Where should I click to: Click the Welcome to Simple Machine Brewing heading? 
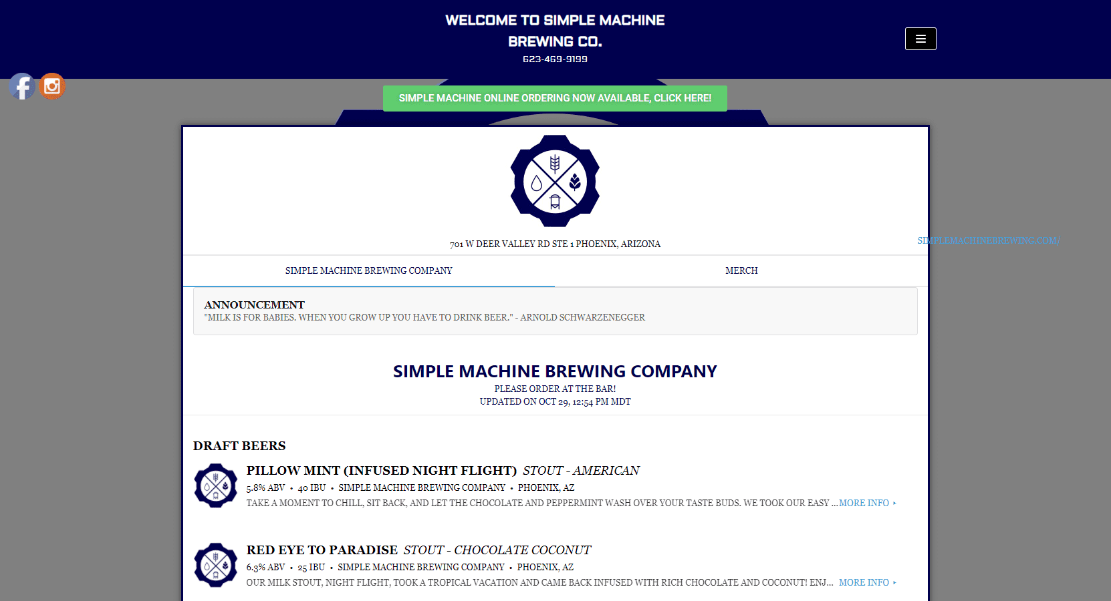[x=555, y=31]
